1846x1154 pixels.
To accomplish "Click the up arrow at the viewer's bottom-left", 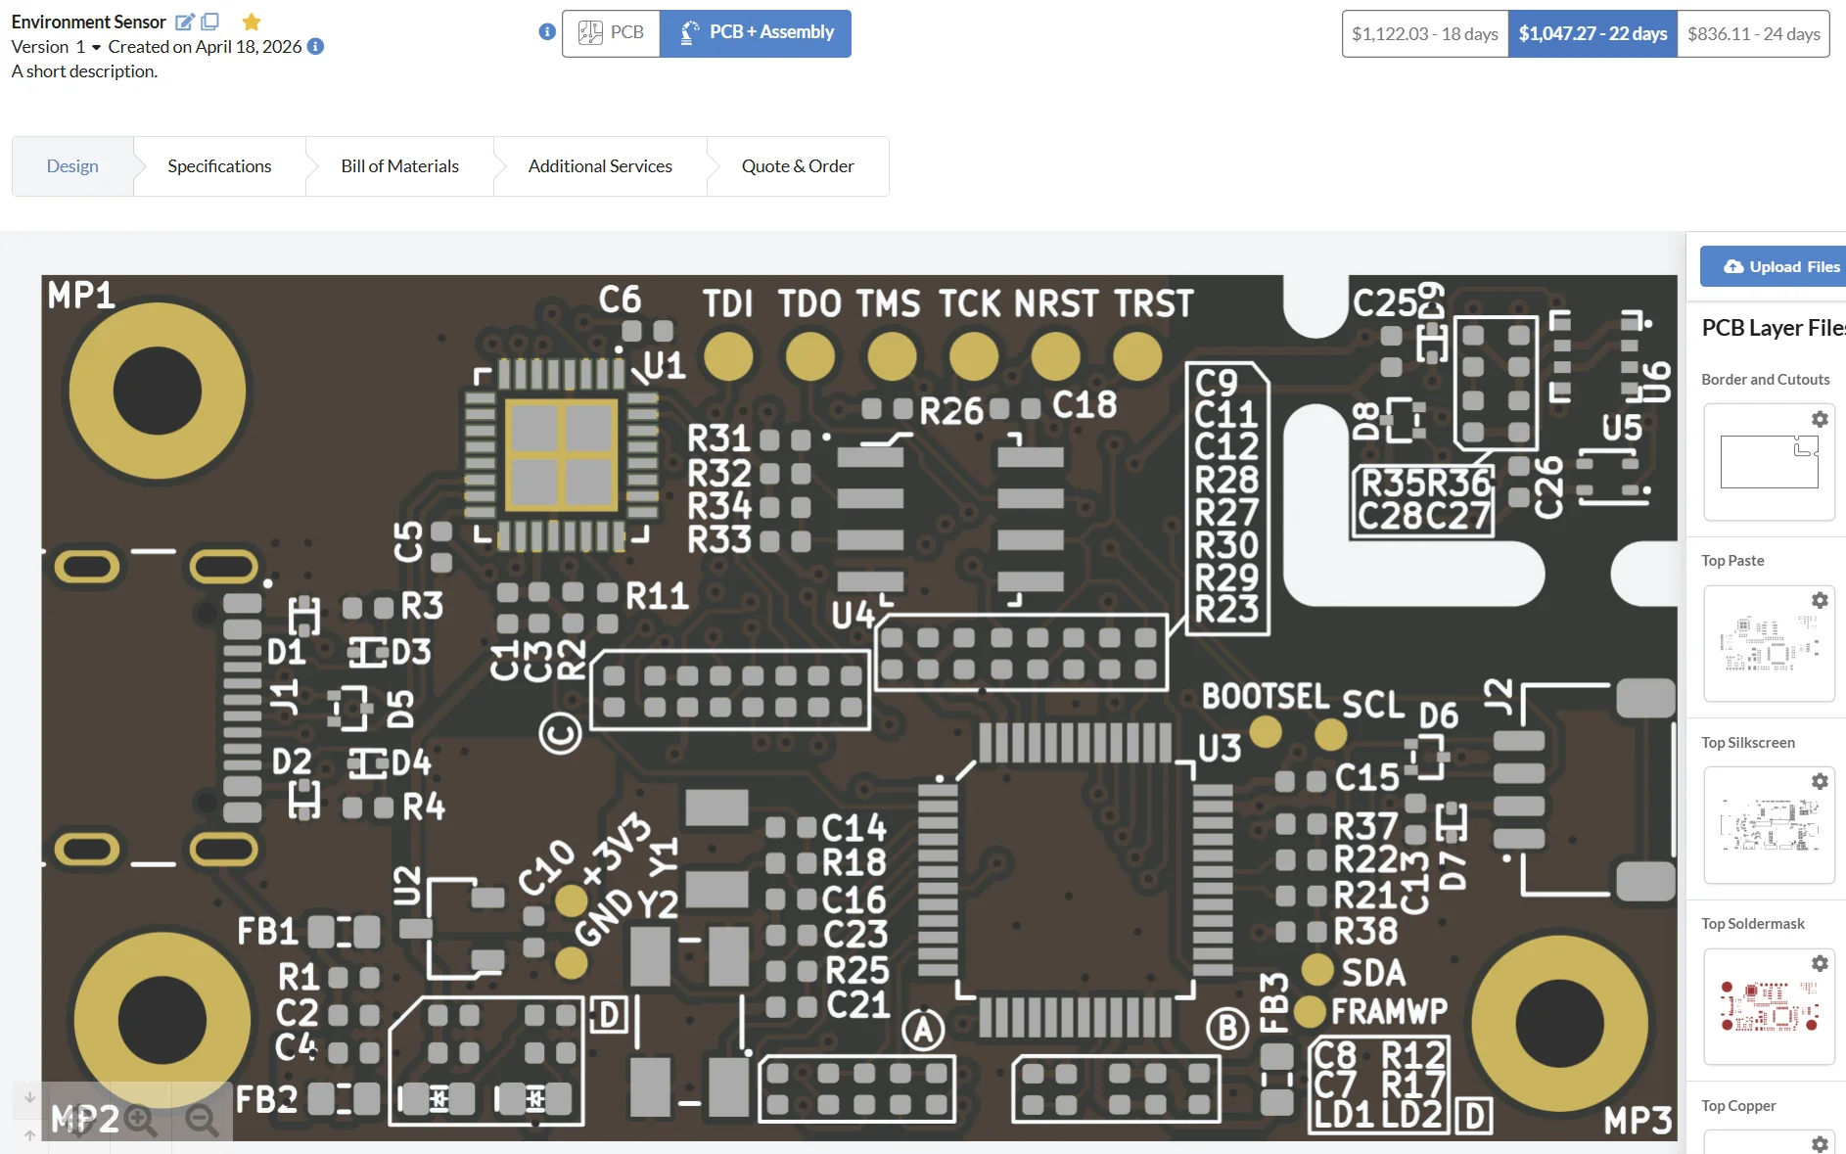I will click(29, 1135).
